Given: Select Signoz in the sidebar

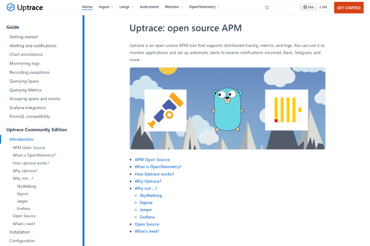Looking at the screenshot, I should [x=22, y=194].
